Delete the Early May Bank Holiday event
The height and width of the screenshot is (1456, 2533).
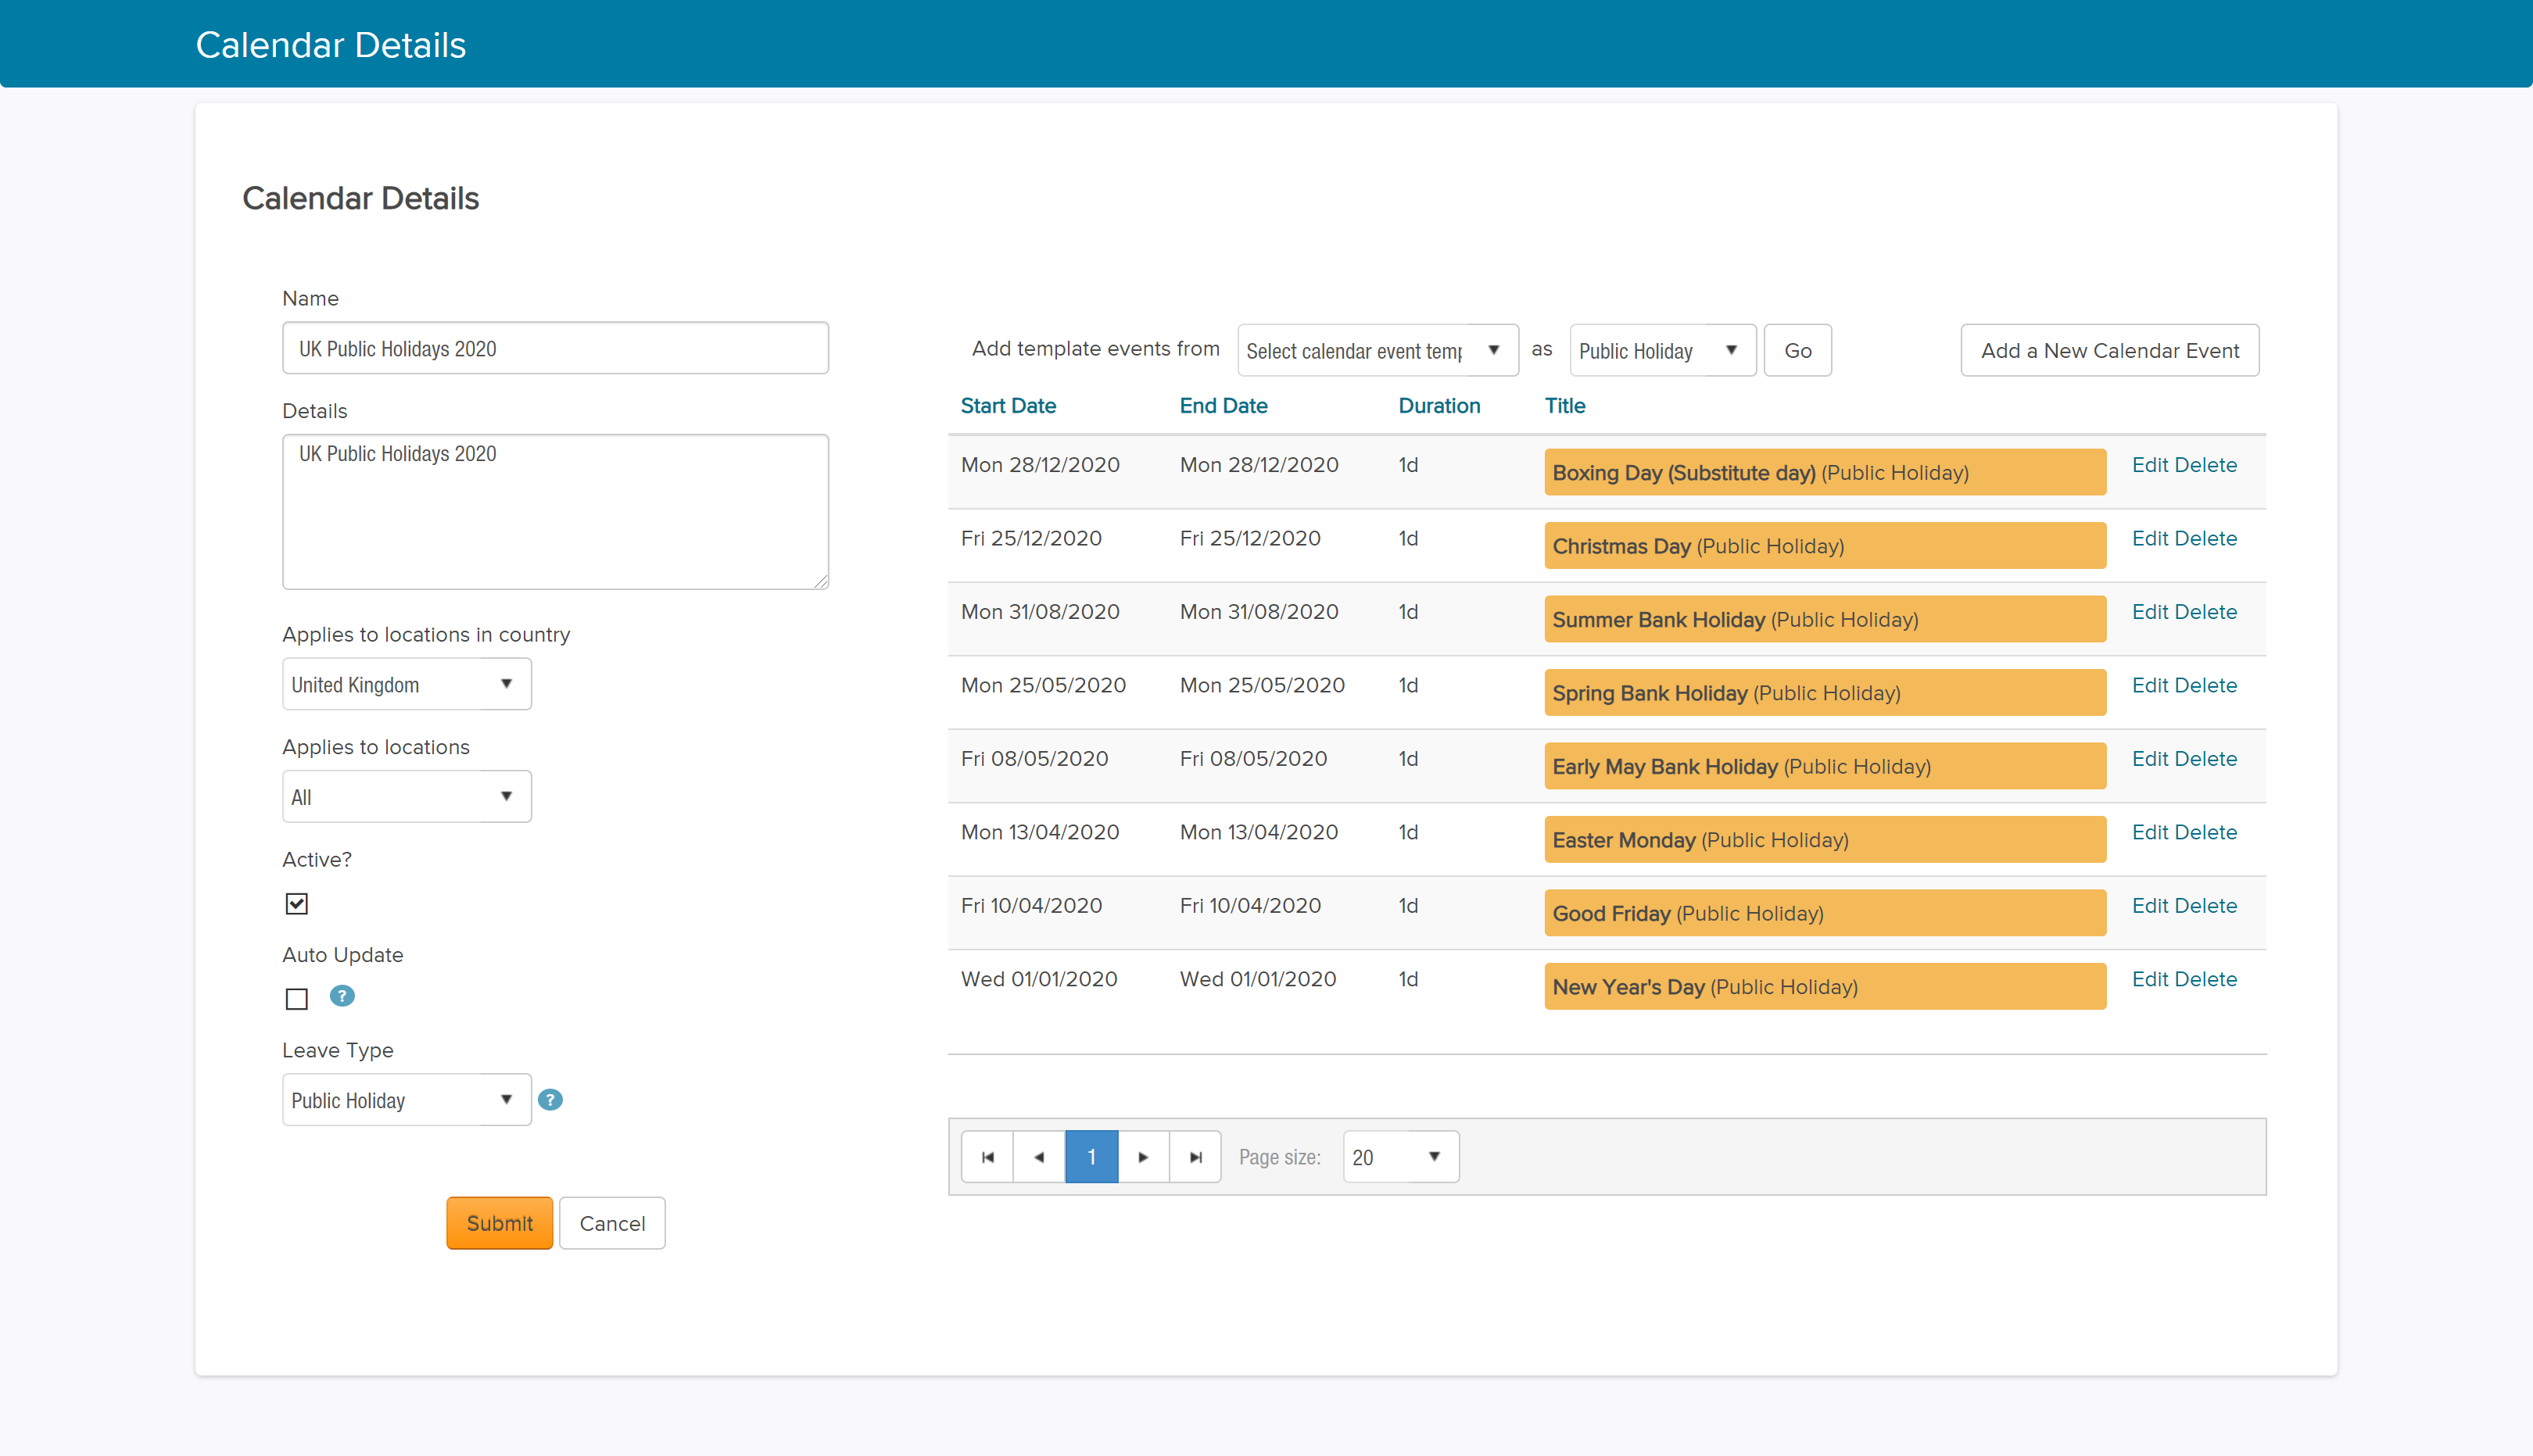(x=2205, y=759)
